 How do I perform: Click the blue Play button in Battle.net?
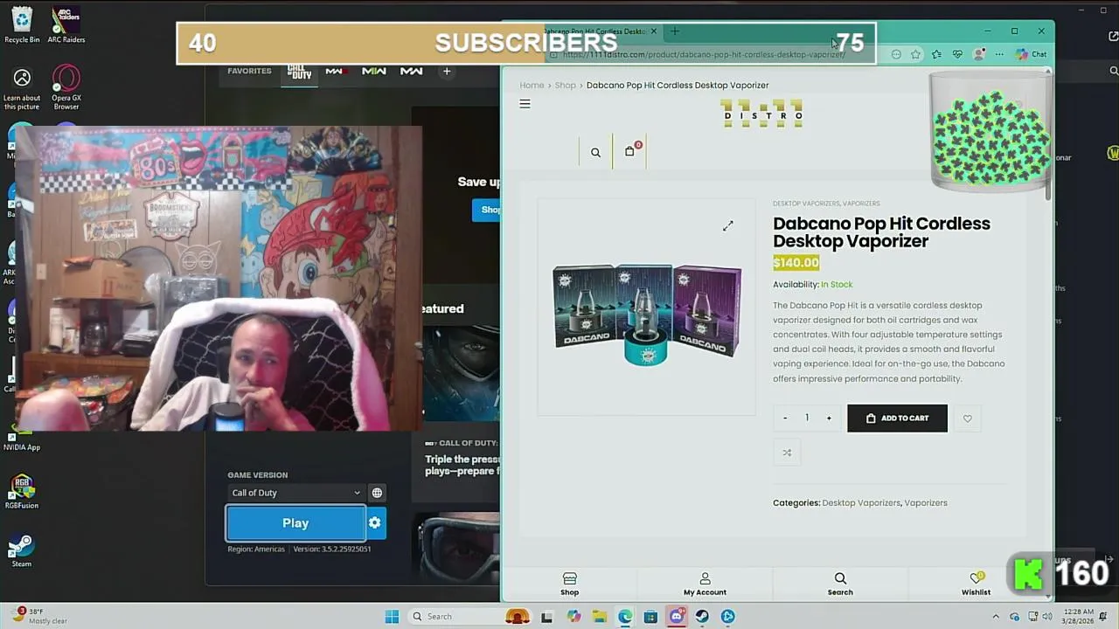click(295, 523)
